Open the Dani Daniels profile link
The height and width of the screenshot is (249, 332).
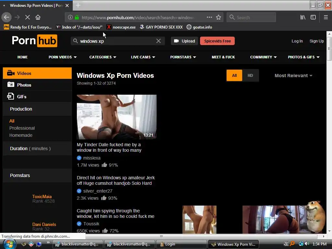[44, 224]
